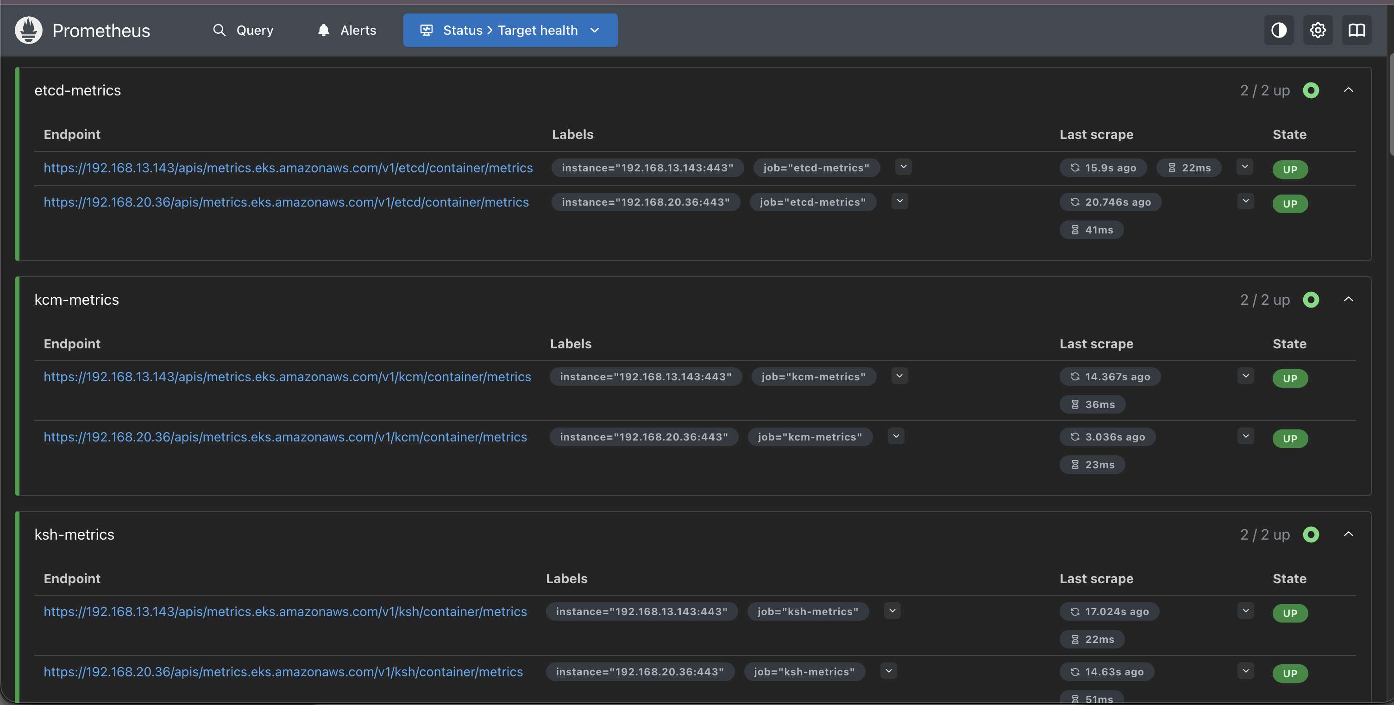Image resolution: width=1394 pixels, height=705 pixels.
Task: Click the Prometheus flame logo icon
Action: [x=29, y=30]
